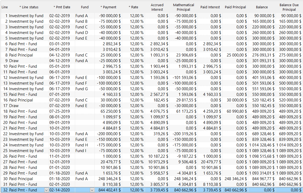
Task: Open Line status dropdown on line 32
Action: [46, 190]
